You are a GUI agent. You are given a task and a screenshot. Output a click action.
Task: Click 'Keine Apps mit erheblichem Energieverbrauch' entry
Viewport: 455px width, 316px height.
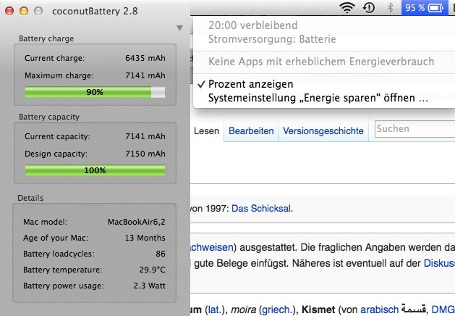point(321,62)
